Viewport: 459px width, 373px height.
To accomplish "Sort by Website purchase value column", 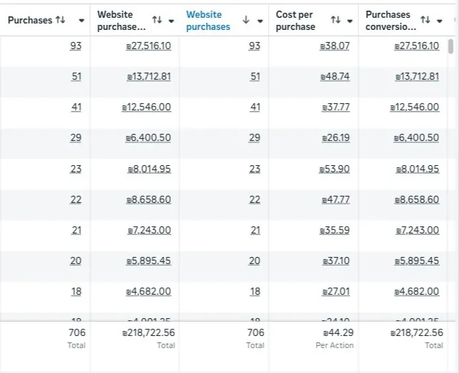I will pyautogui.click(x=157, y=20).
